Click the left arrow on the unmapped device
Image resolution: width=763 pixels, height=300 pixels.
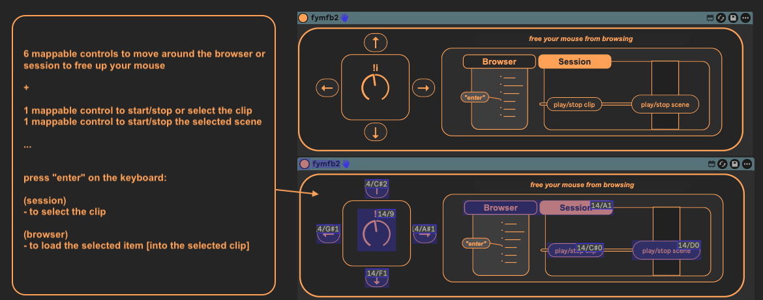pos(327,87)
